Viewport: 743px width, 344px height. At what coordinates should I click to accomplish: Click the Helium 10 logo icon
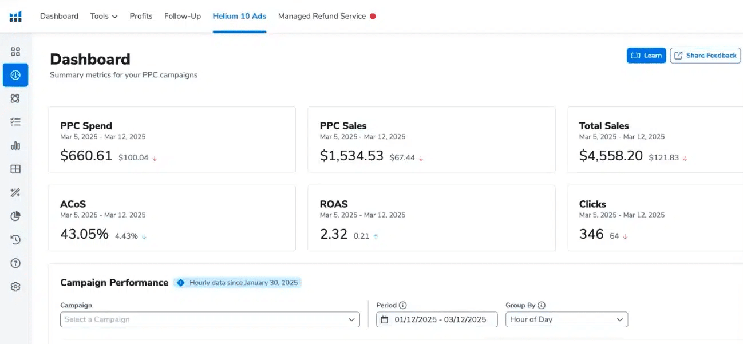[x=15, y=16]
